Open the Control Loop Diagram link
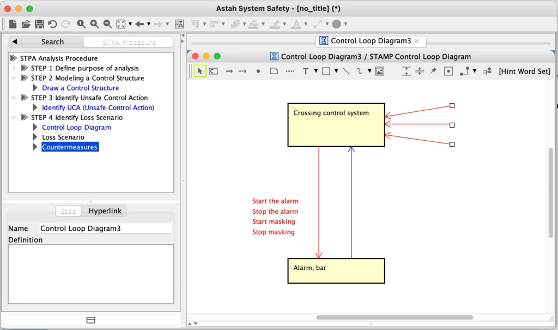 tap(76, 127)
